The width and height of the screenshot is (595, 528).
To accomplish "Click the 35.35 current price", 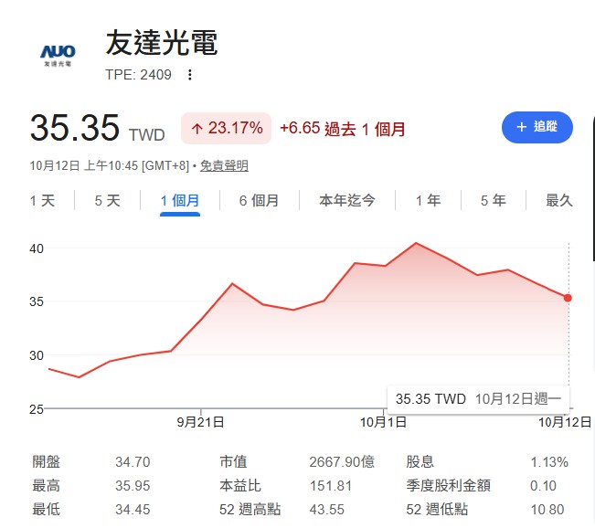I will (75, 128).
